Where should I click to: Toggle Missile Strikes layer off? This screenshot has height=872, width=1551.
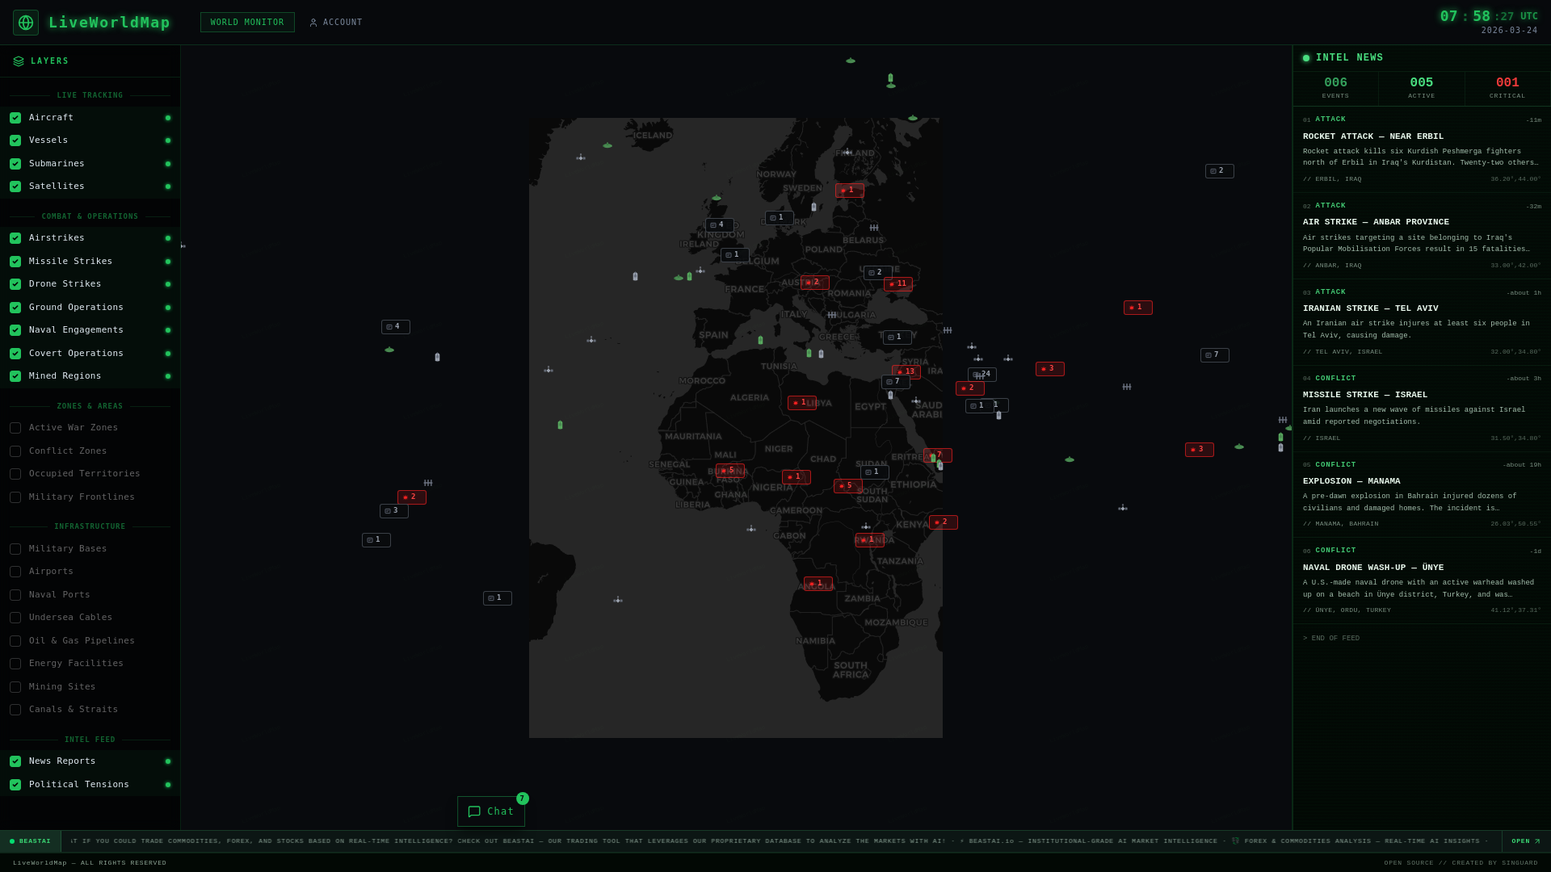click(15, 262)
